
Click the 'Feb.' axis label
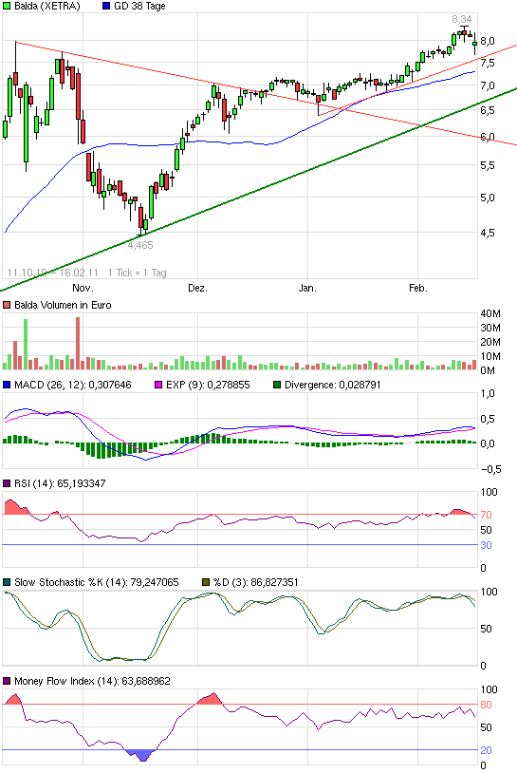418,288
